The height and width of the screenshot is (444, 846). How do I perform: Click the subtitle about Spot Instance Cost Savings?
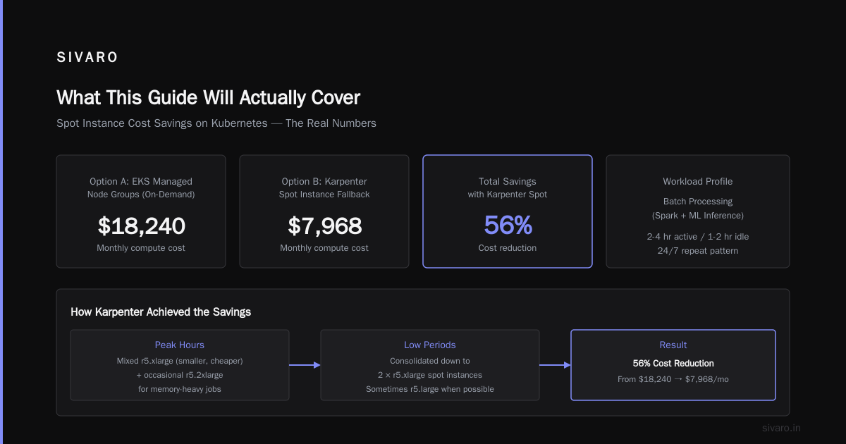point(216,123)
